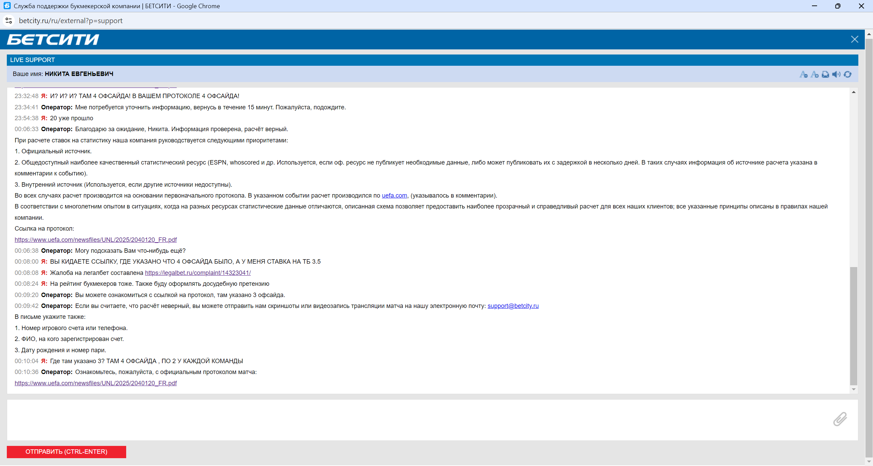Click the browser address bar URL
The width and height of the screenshot is (873, 466).
[71, 21]
